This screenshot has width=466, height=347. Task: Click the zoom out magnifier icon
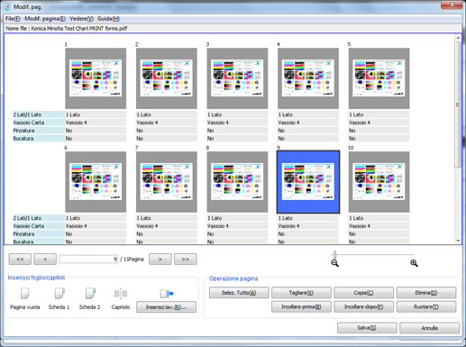coord(334,263)
